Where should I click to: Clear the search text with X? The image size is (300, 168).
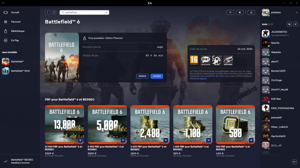[106, 12]
